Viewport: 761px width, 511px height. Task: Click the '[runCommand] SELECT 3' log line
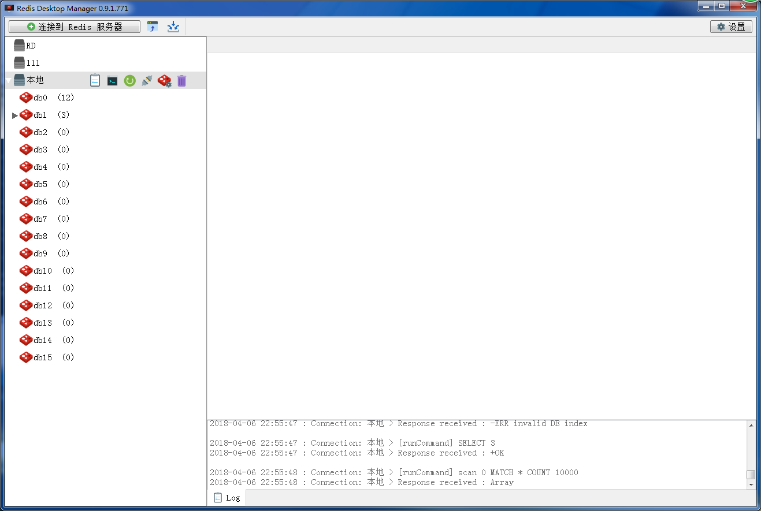352,443
